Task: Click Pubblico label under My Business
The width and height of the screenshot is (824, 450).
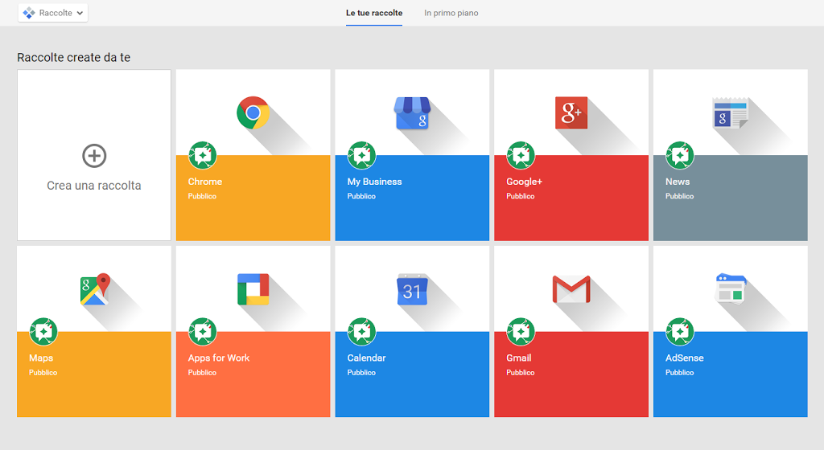Action: pos(361,196)
